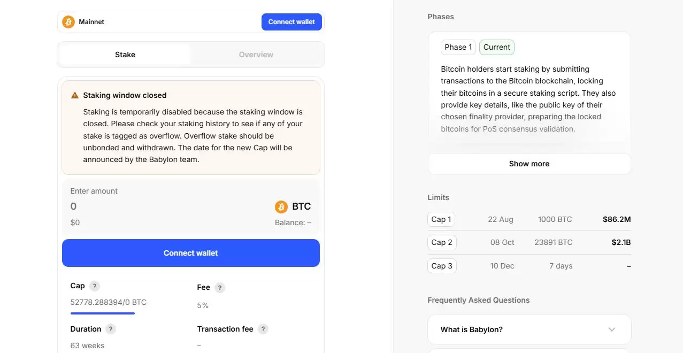Click Connect wallet in the top bar
Image resolution: width=683 pixels, height=353 pixels.
point(291,22)
